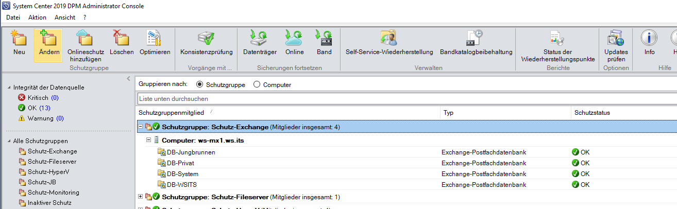Click Typ cell of DB-WSITS row
This screenshot has width=677, height=209.
(484, 184)
